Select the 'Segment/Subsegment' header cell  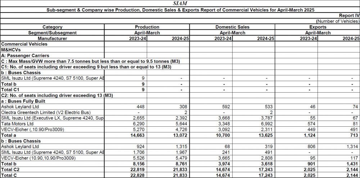coord(52,33)
